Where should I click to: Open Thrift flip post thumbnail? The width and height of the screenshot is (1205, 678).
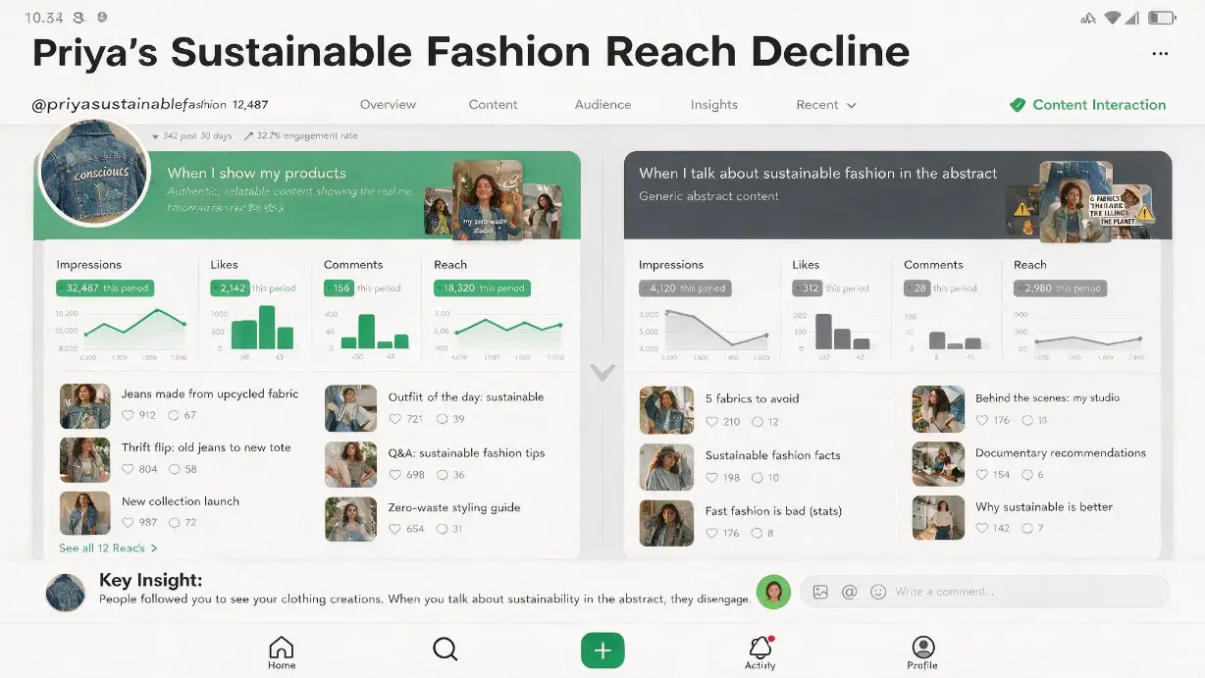[x=85, y=459]
